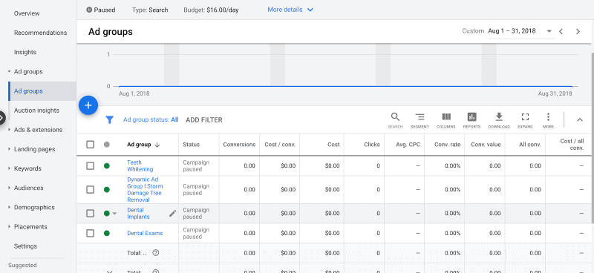Click the blue plus new ad group button
Viewport: 594px width, 273px height.
pos(88,105)
